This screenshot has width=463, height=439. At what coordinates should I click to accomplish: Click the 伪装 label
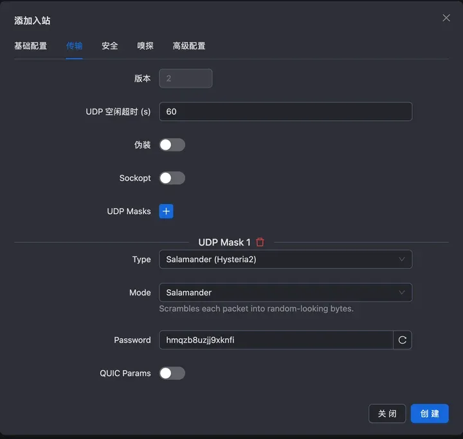(x=142, y=145)
